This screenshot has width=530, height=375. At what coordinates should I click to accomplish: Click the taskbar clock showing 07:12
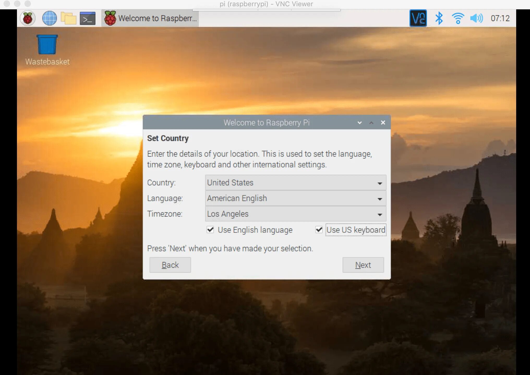[500, 18]
